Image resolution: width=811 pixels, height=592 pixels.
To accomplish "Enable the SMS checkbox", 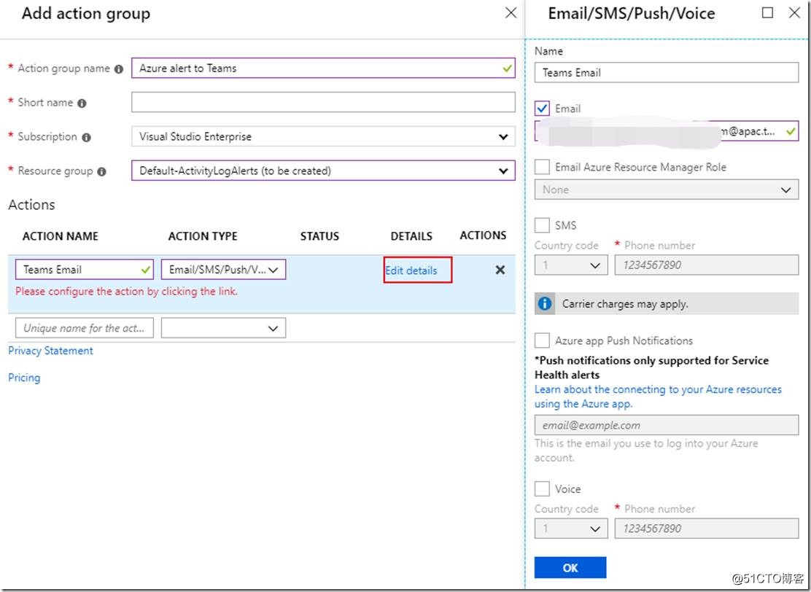I will tap(542, 225).
